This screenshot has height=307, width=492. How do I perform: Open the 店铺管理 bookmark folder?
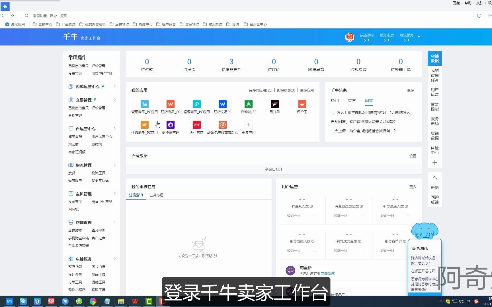click(119, 24)
